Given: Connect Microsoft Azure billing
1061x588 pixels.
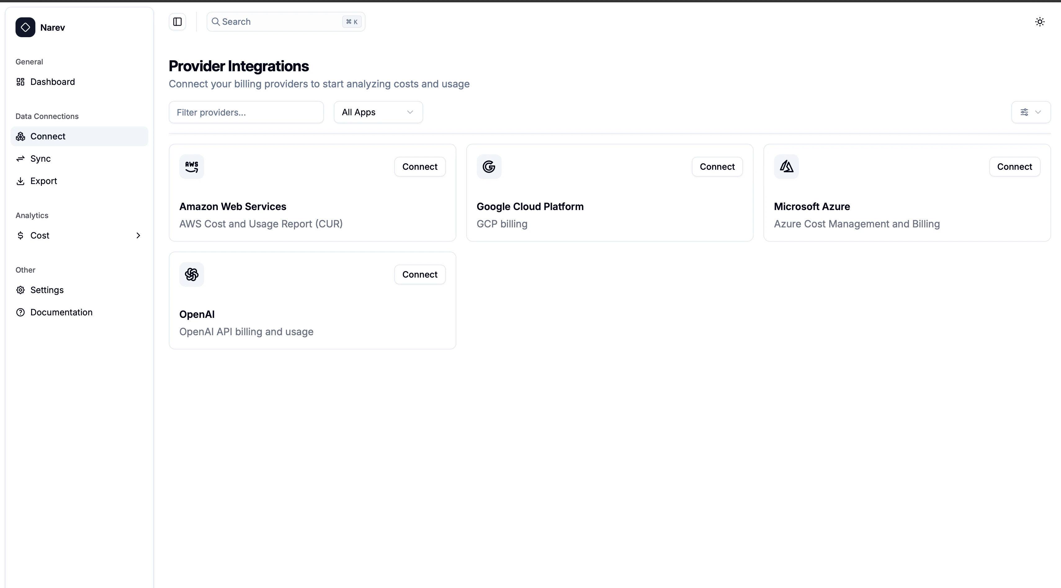Looking at the screenshot, I should pos(1014,167).
